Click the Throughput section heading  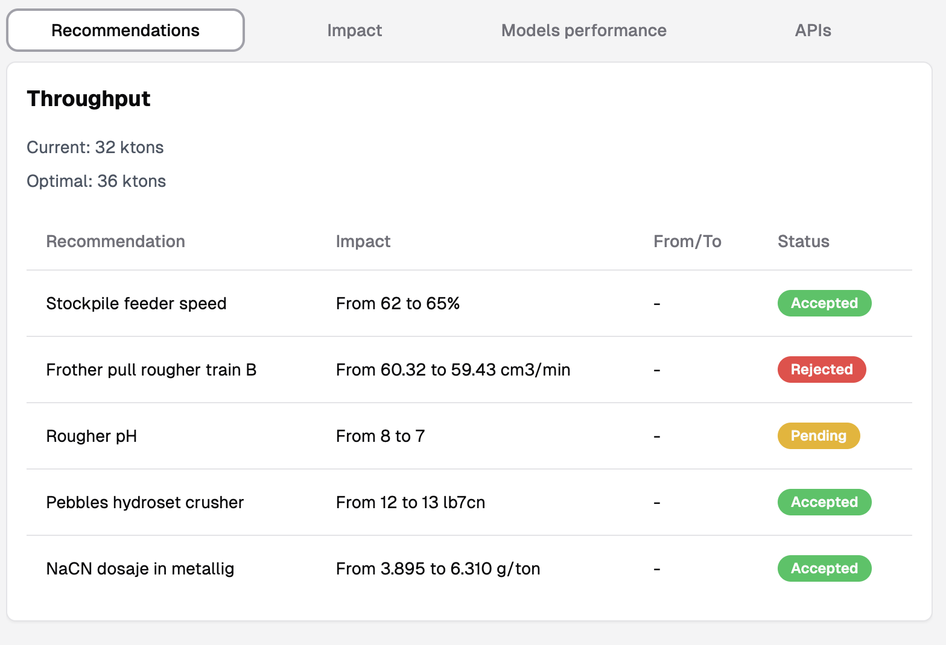[x=89, y=98]
